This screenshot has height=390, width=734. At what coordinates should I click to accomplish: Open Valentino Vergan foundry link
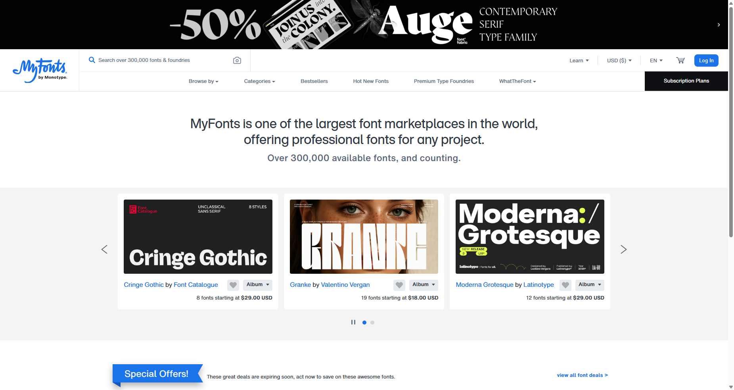click(x=345, y=285)
